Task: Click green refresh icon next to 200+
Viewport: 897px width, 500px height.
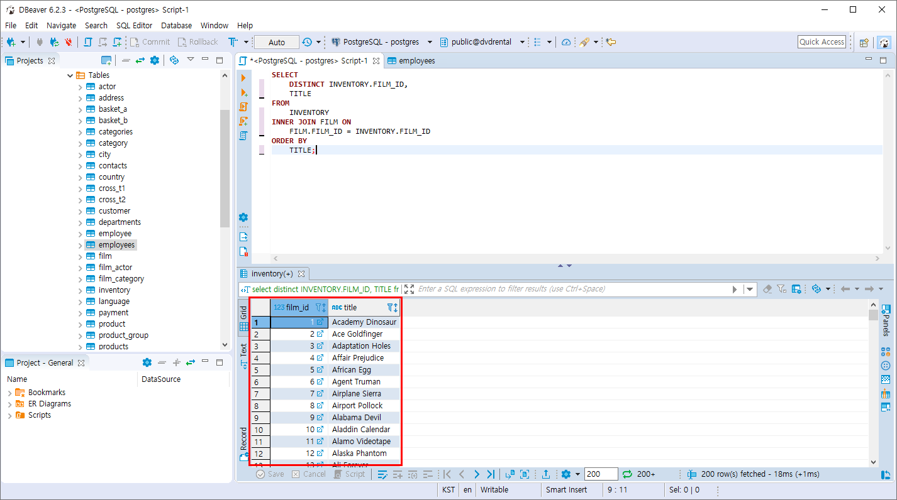Action: click(627, 474)
